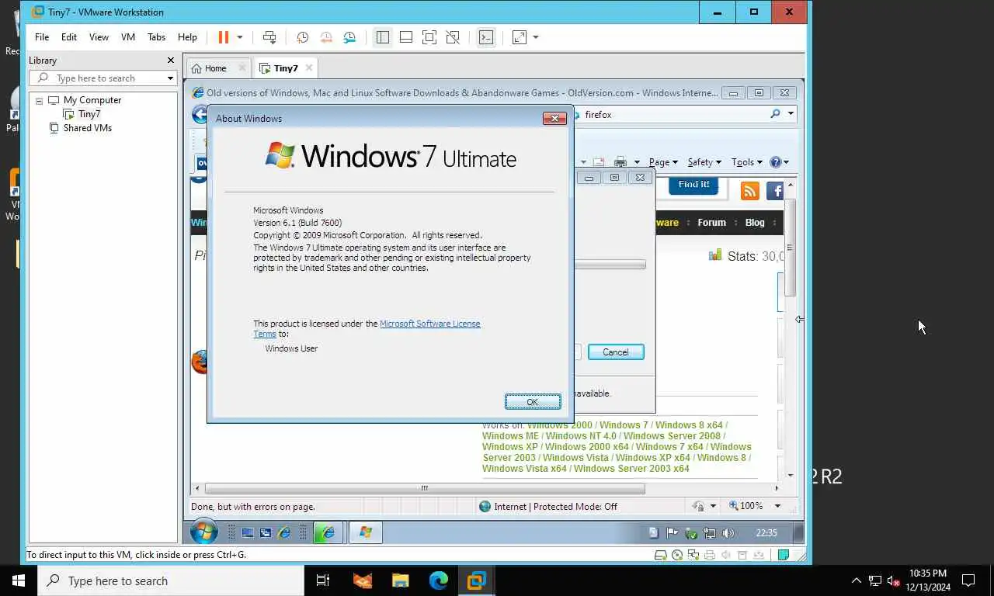Take a snapshot of the VM

click(302, 37)
